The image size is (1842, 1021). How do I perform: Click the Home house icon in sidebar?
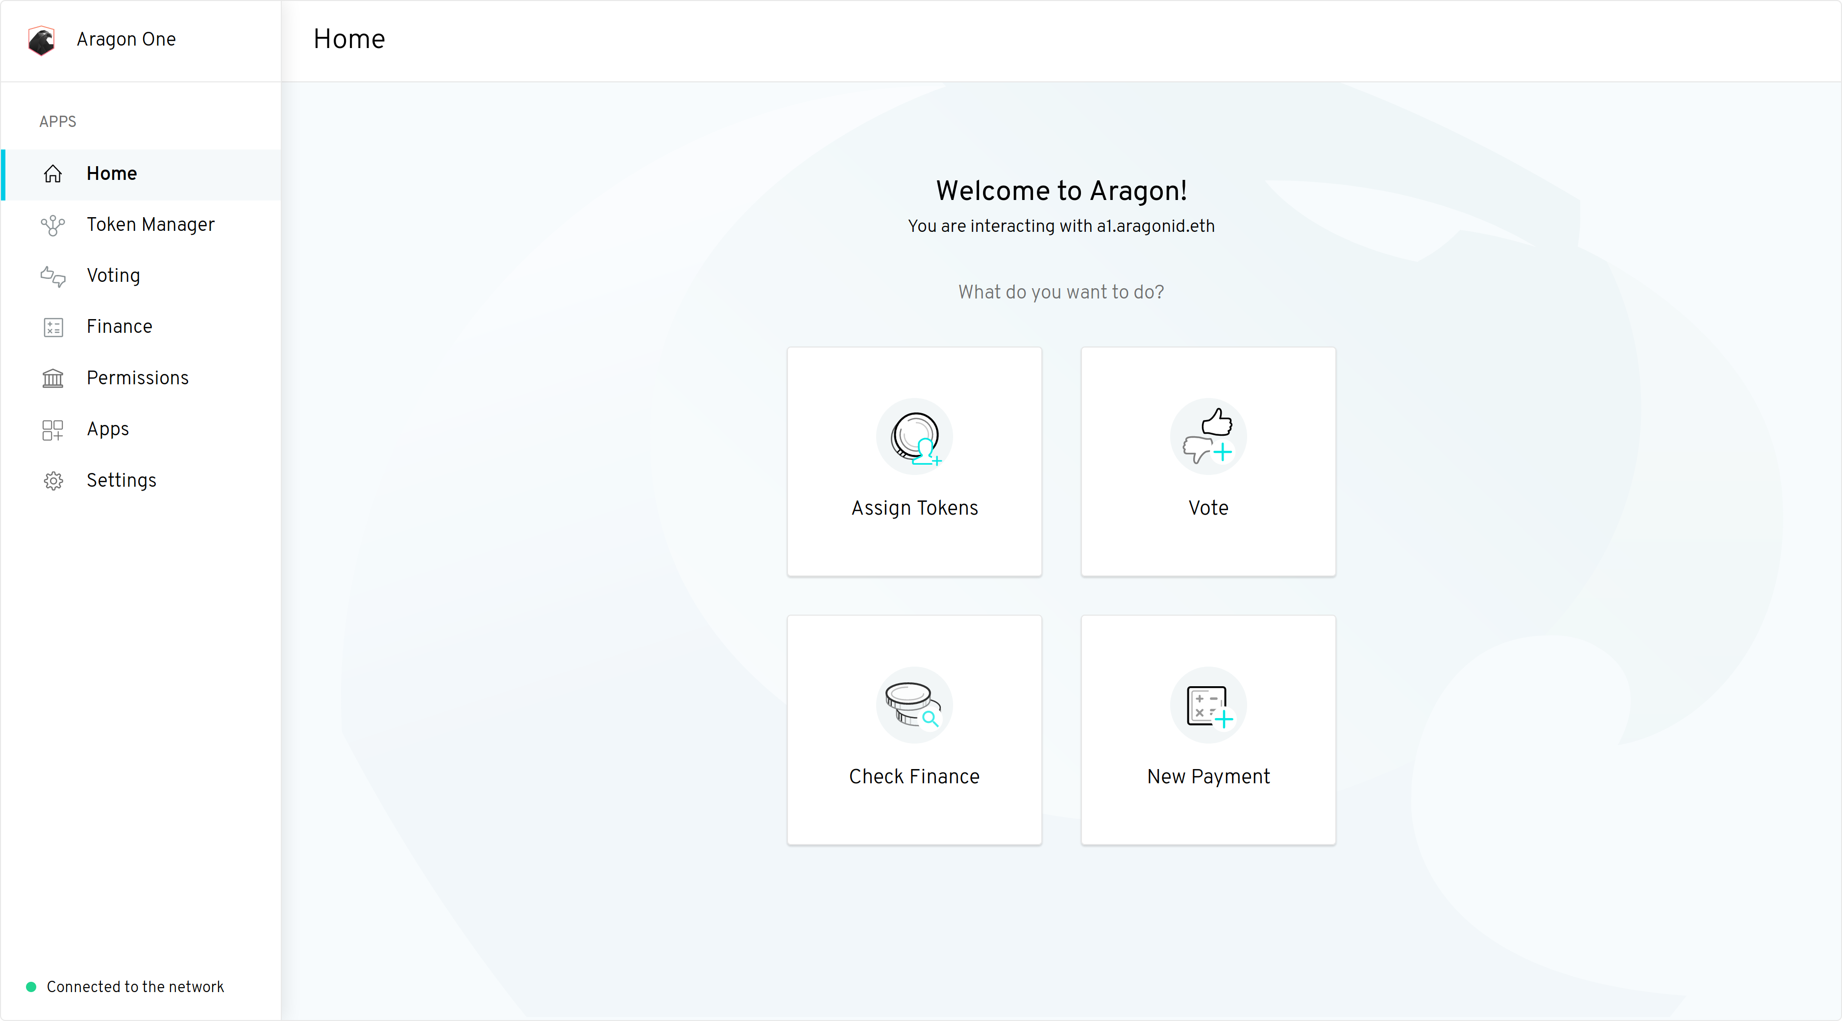53,174
